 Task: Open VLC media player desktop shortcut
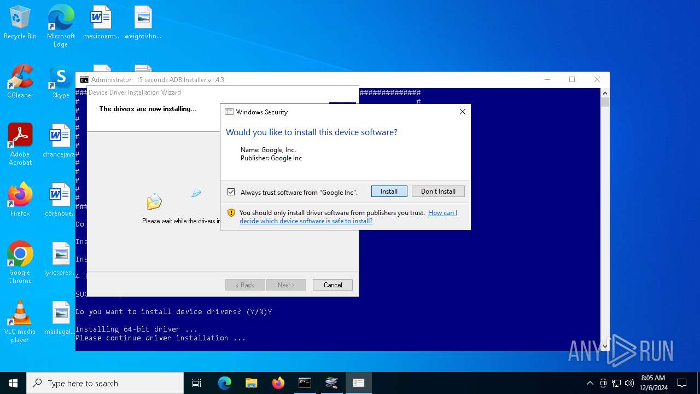(x=20, y=322)
